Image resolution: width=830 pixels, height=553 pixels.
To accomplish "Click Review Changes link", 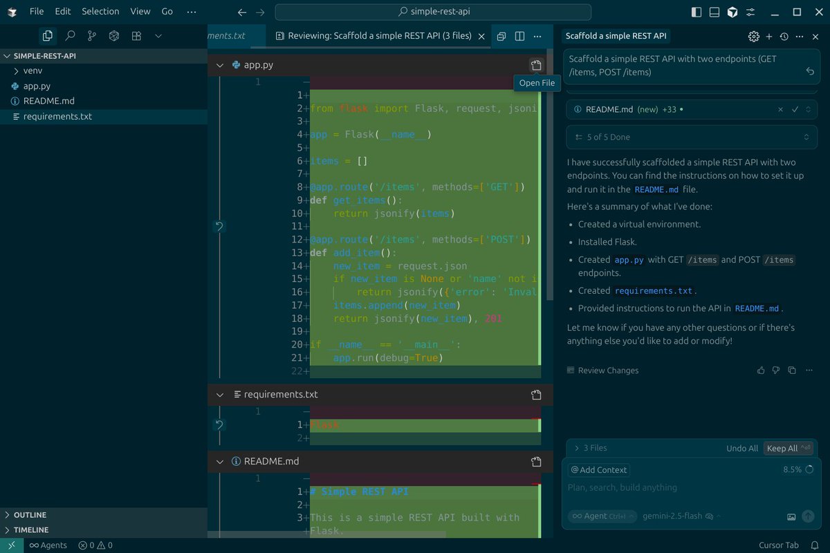I will [602, 371].
